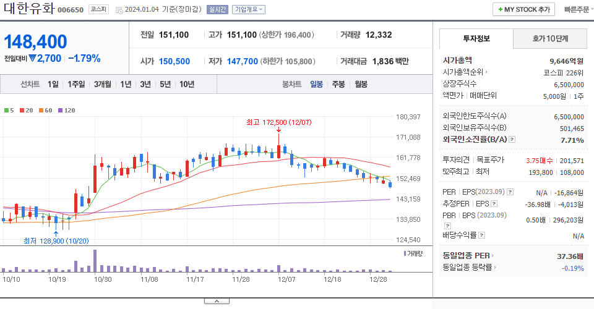Click the stock code 006650
Image resolution: width=594 pixels, height=309 pixels.
click(71, 10)
